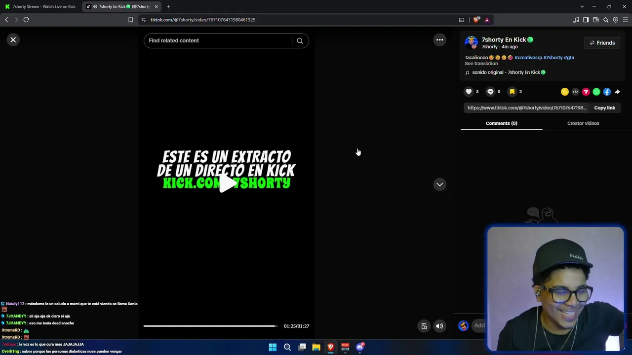Seek along the video progress bar
The image size is (632, 355).
pyautogui.click(x=210, y=326)
